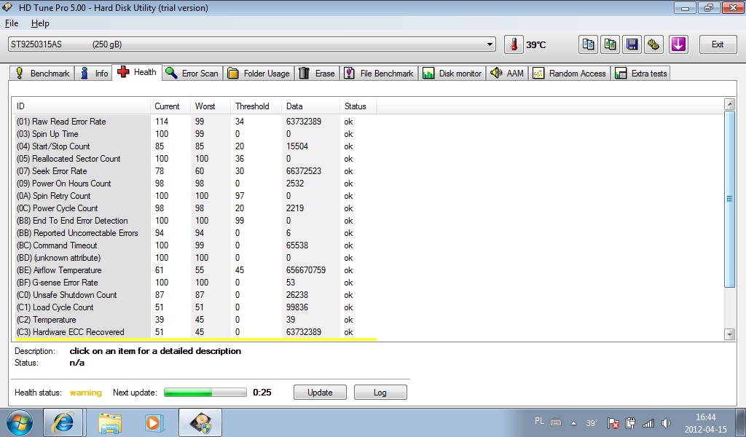
Task: Sort by the ID column header
Action: [82, 106]
